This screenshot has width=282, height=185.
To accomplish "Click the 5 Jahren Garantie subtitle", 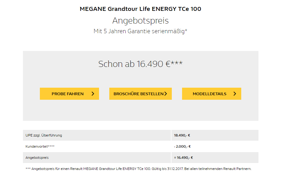I will point(140,31).
